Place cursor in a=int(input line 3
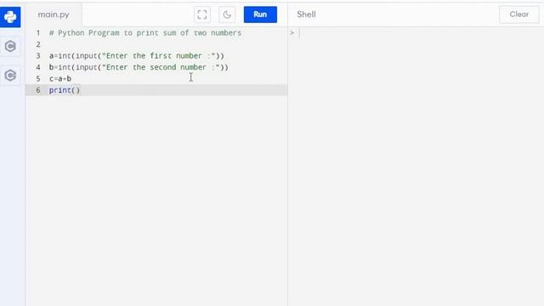544x306 pixels. pos(136,56)
